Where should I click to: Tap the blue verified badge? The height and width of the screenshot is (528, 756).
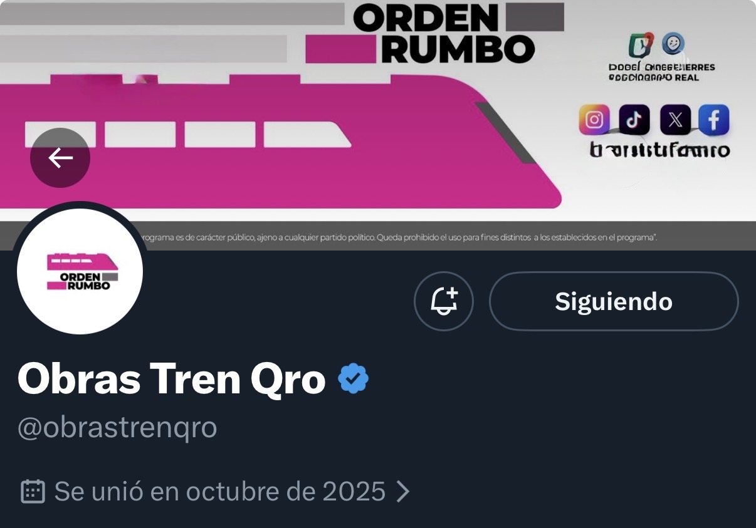(354, 379)
